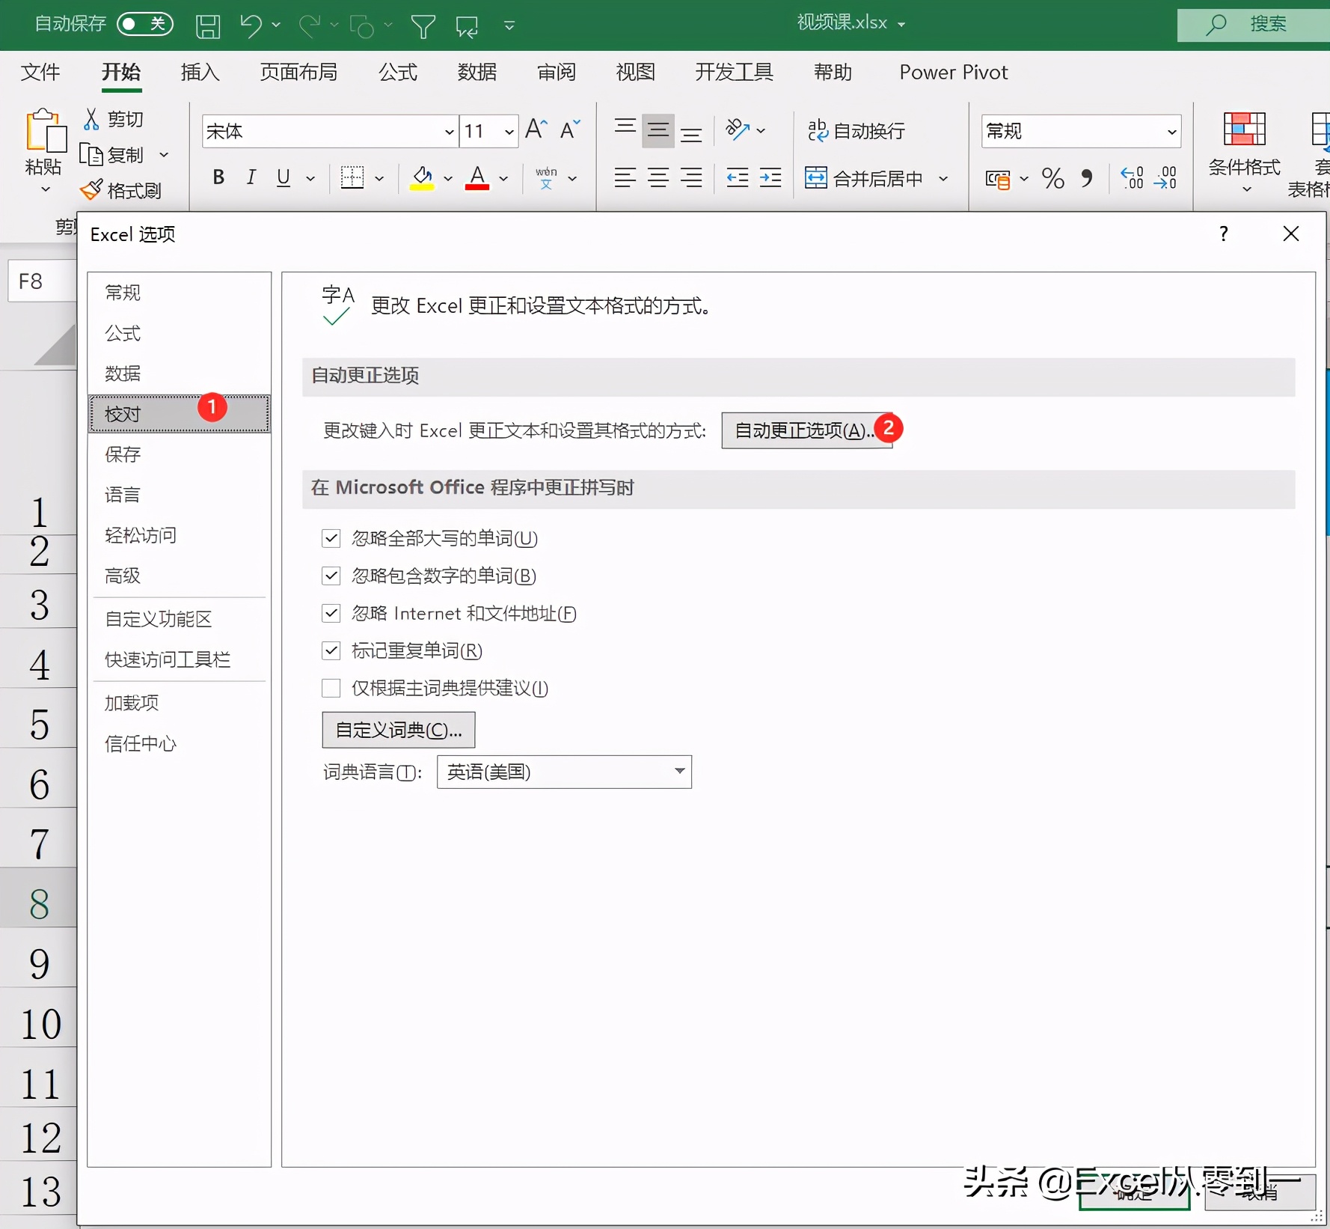The image size is (1330, 1229).
Task: Toggle 忽略 Internet 和文件地址 checkbox
Action: [331, 613]
